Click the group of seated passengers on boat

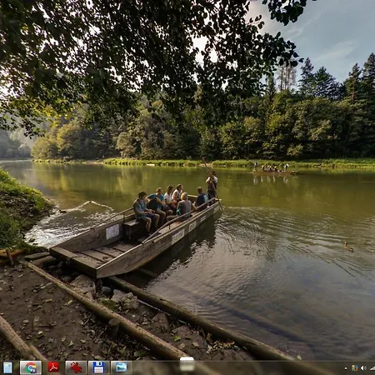[x=169, y=206]
